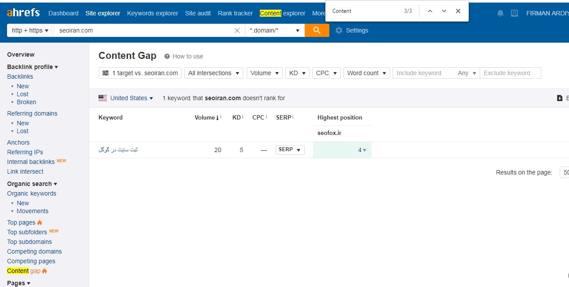Open the account name FIRMAN ARDI
The height and width of the screenshot is (287, 569).
tap(547, 13)
